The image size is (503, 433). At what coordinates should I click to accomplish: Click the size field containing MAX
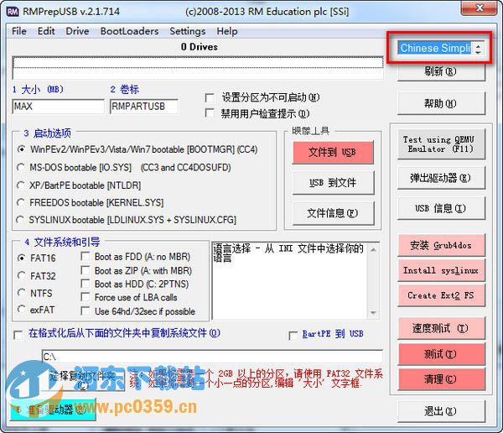58,107
